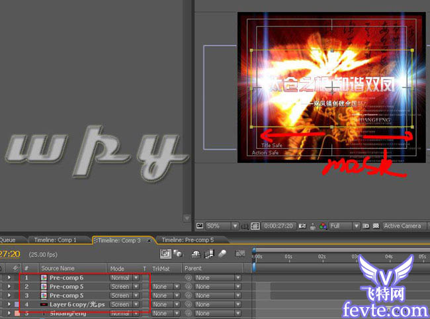The height and width of the screenshot is (319, 430).
Task: Take a snapshot with the camera icon
Action: [302, 226]
